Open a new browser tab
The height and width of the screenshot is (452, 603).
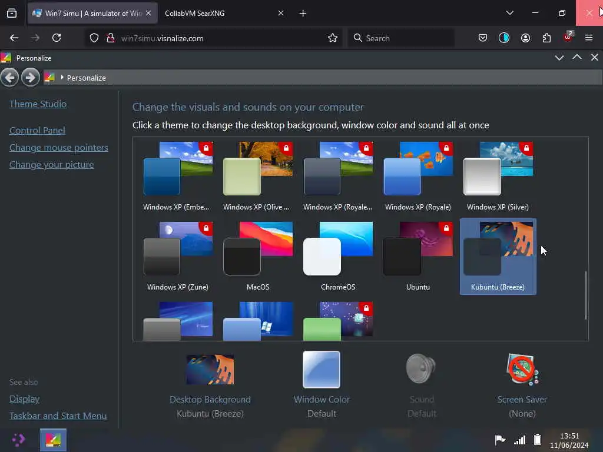pos(303,14)
